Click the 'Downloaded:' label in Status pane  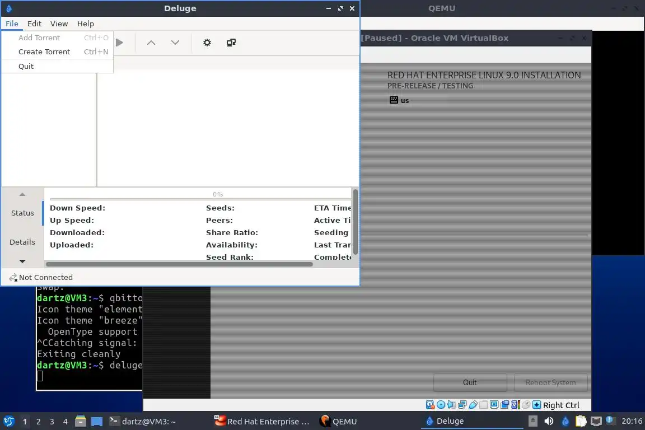pos(77,233)
